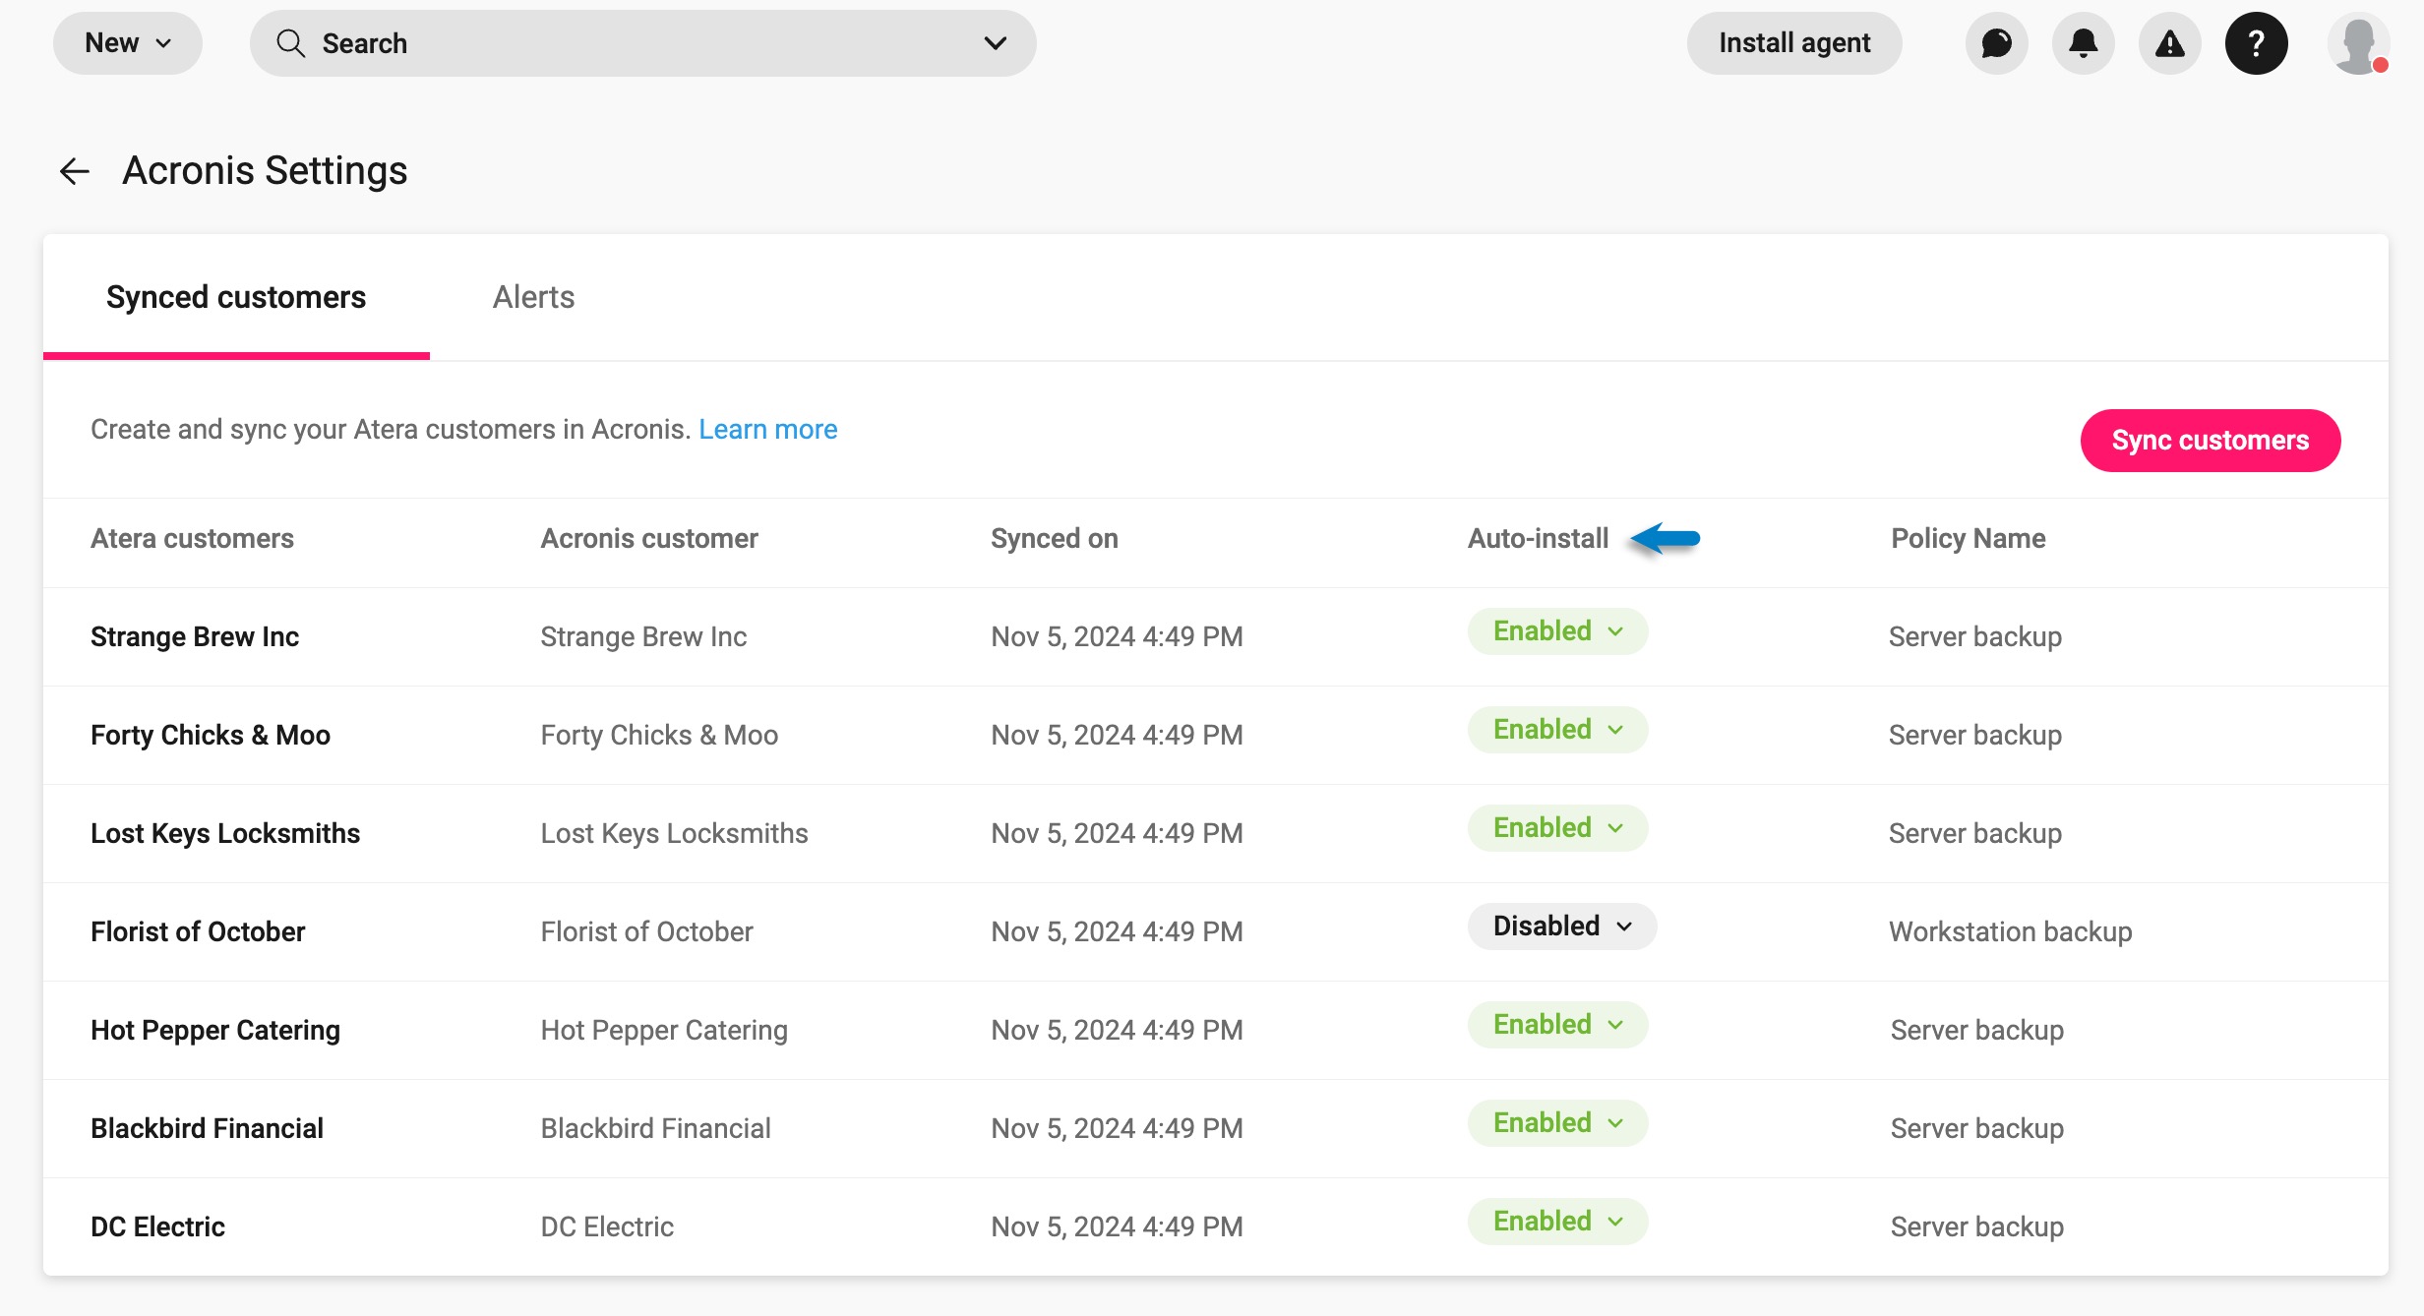Open the help question mark icon
The width and height of the screenshot is (2424, 1316).
[x=2256, y=43]
